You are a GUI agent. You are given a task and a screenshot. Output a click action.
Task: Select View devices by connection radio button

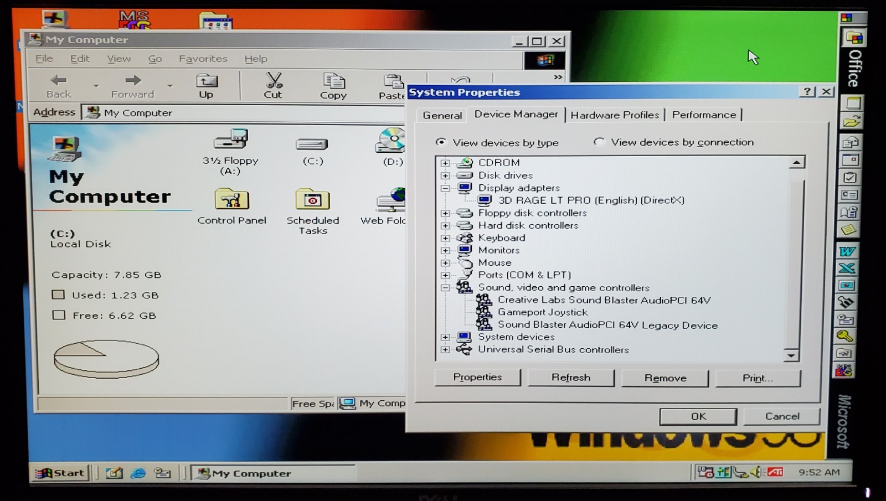(599, 142)
